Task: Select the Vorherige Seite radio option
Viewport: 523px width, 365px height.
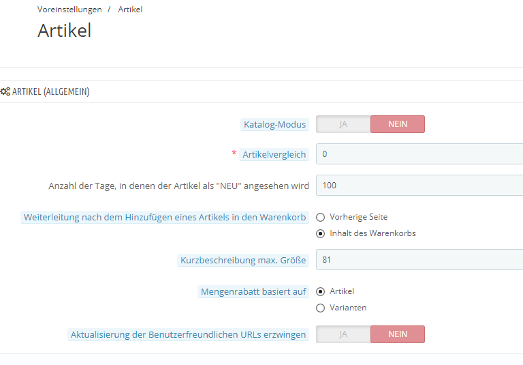Action: pyautogui.click(x=321, y=217)
